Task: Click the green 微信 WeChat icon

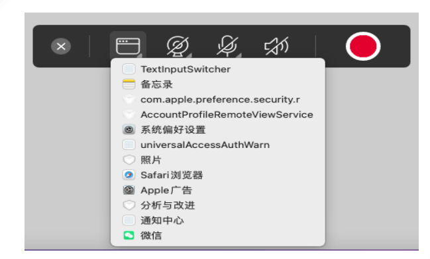Action: click(129, 235)
